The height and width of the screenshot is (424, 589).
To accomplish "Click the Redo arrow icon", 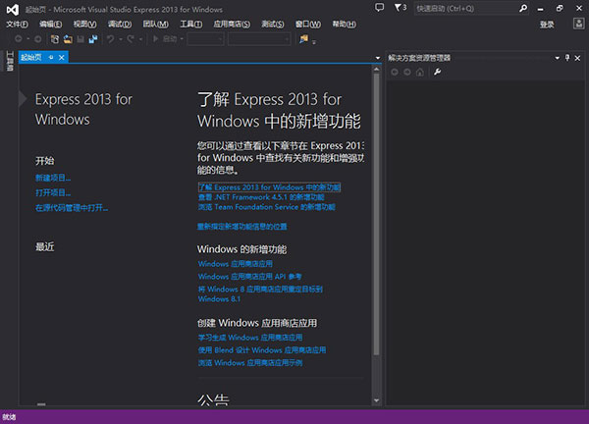I will click(x=131, y=38).
